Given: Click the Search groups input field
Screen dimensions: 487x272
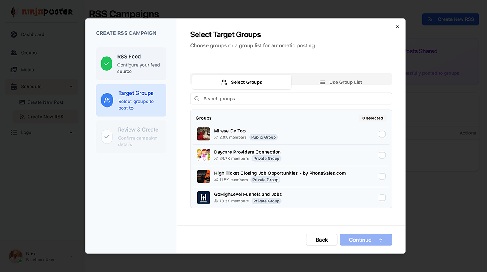Looking at the screenshot, I should pos(291,98).
